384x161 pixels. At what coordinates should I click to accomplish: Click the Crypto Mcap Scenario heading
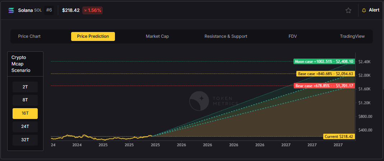[21, 64]
